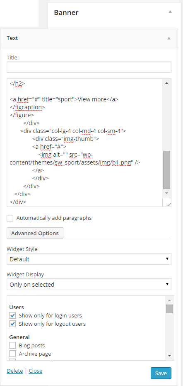
Task: Click the options list scroll down arrow
Action: 169,356
